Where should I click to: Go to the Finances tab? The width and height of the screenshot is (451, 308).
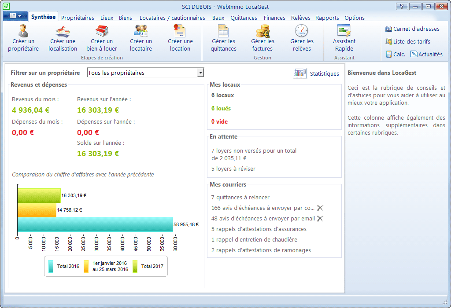click(274, 18)
